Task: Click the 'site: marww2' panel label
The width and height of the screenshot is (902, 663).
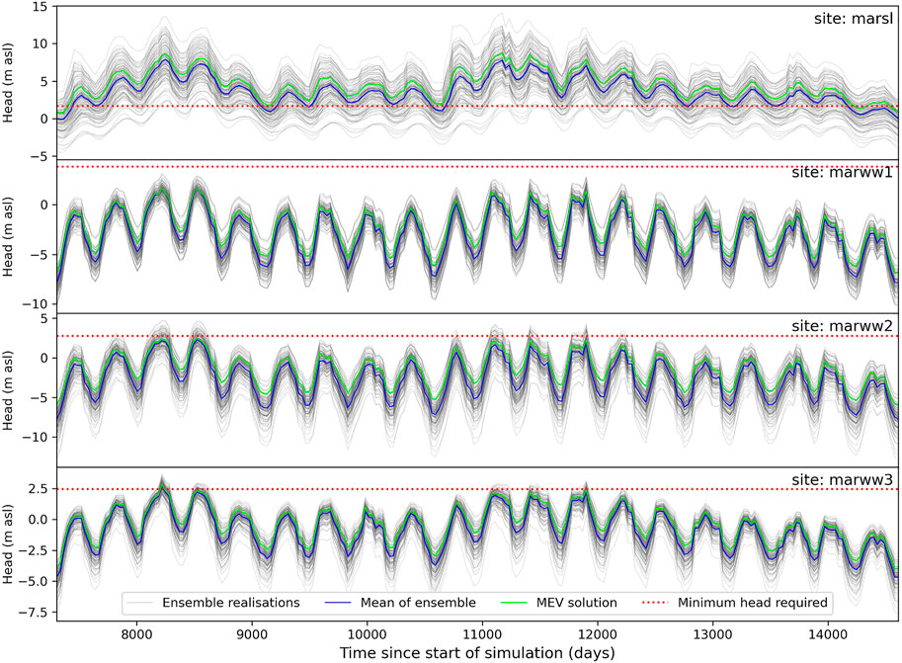Action: tap(842, 326)
